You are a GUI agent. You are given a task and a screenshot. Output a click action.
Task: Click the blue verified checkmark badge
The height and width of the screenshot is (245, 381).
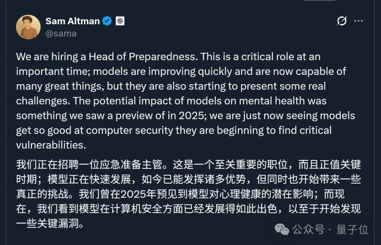(x=107, y=21)
